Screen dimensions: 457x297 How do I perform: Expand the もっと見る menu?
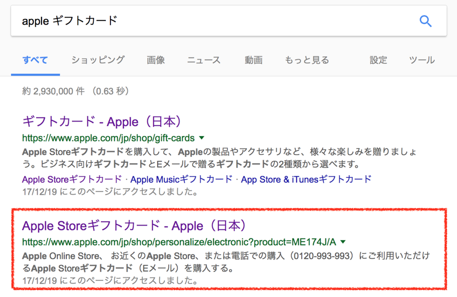coord(307,60)
